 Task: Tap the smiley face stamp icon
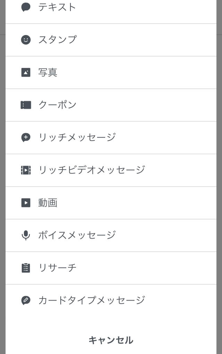pyautogui.click(x=26, y=40)
